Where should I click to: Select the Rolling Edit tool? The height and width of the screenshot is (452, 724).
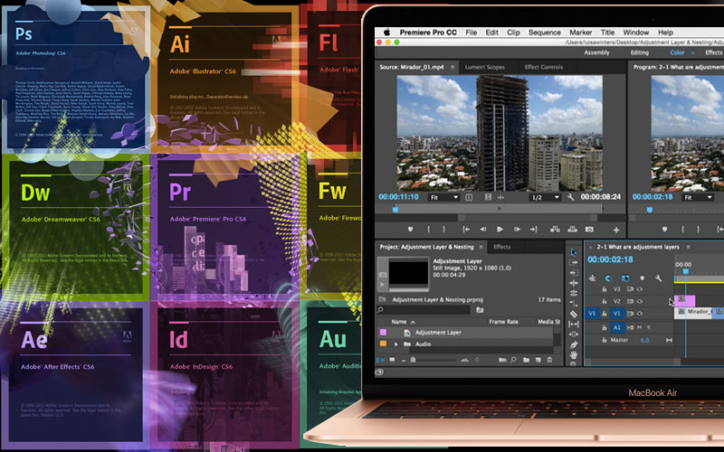(574, 293)
